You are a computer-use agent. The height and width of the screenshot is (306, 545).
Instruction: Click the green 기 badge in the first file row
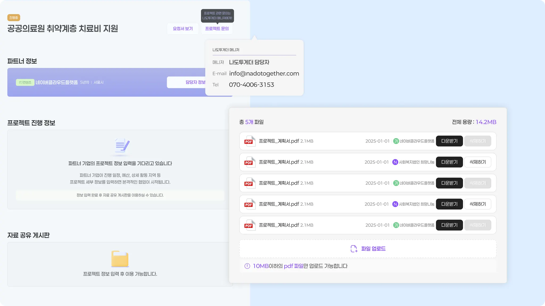(396, 141)
